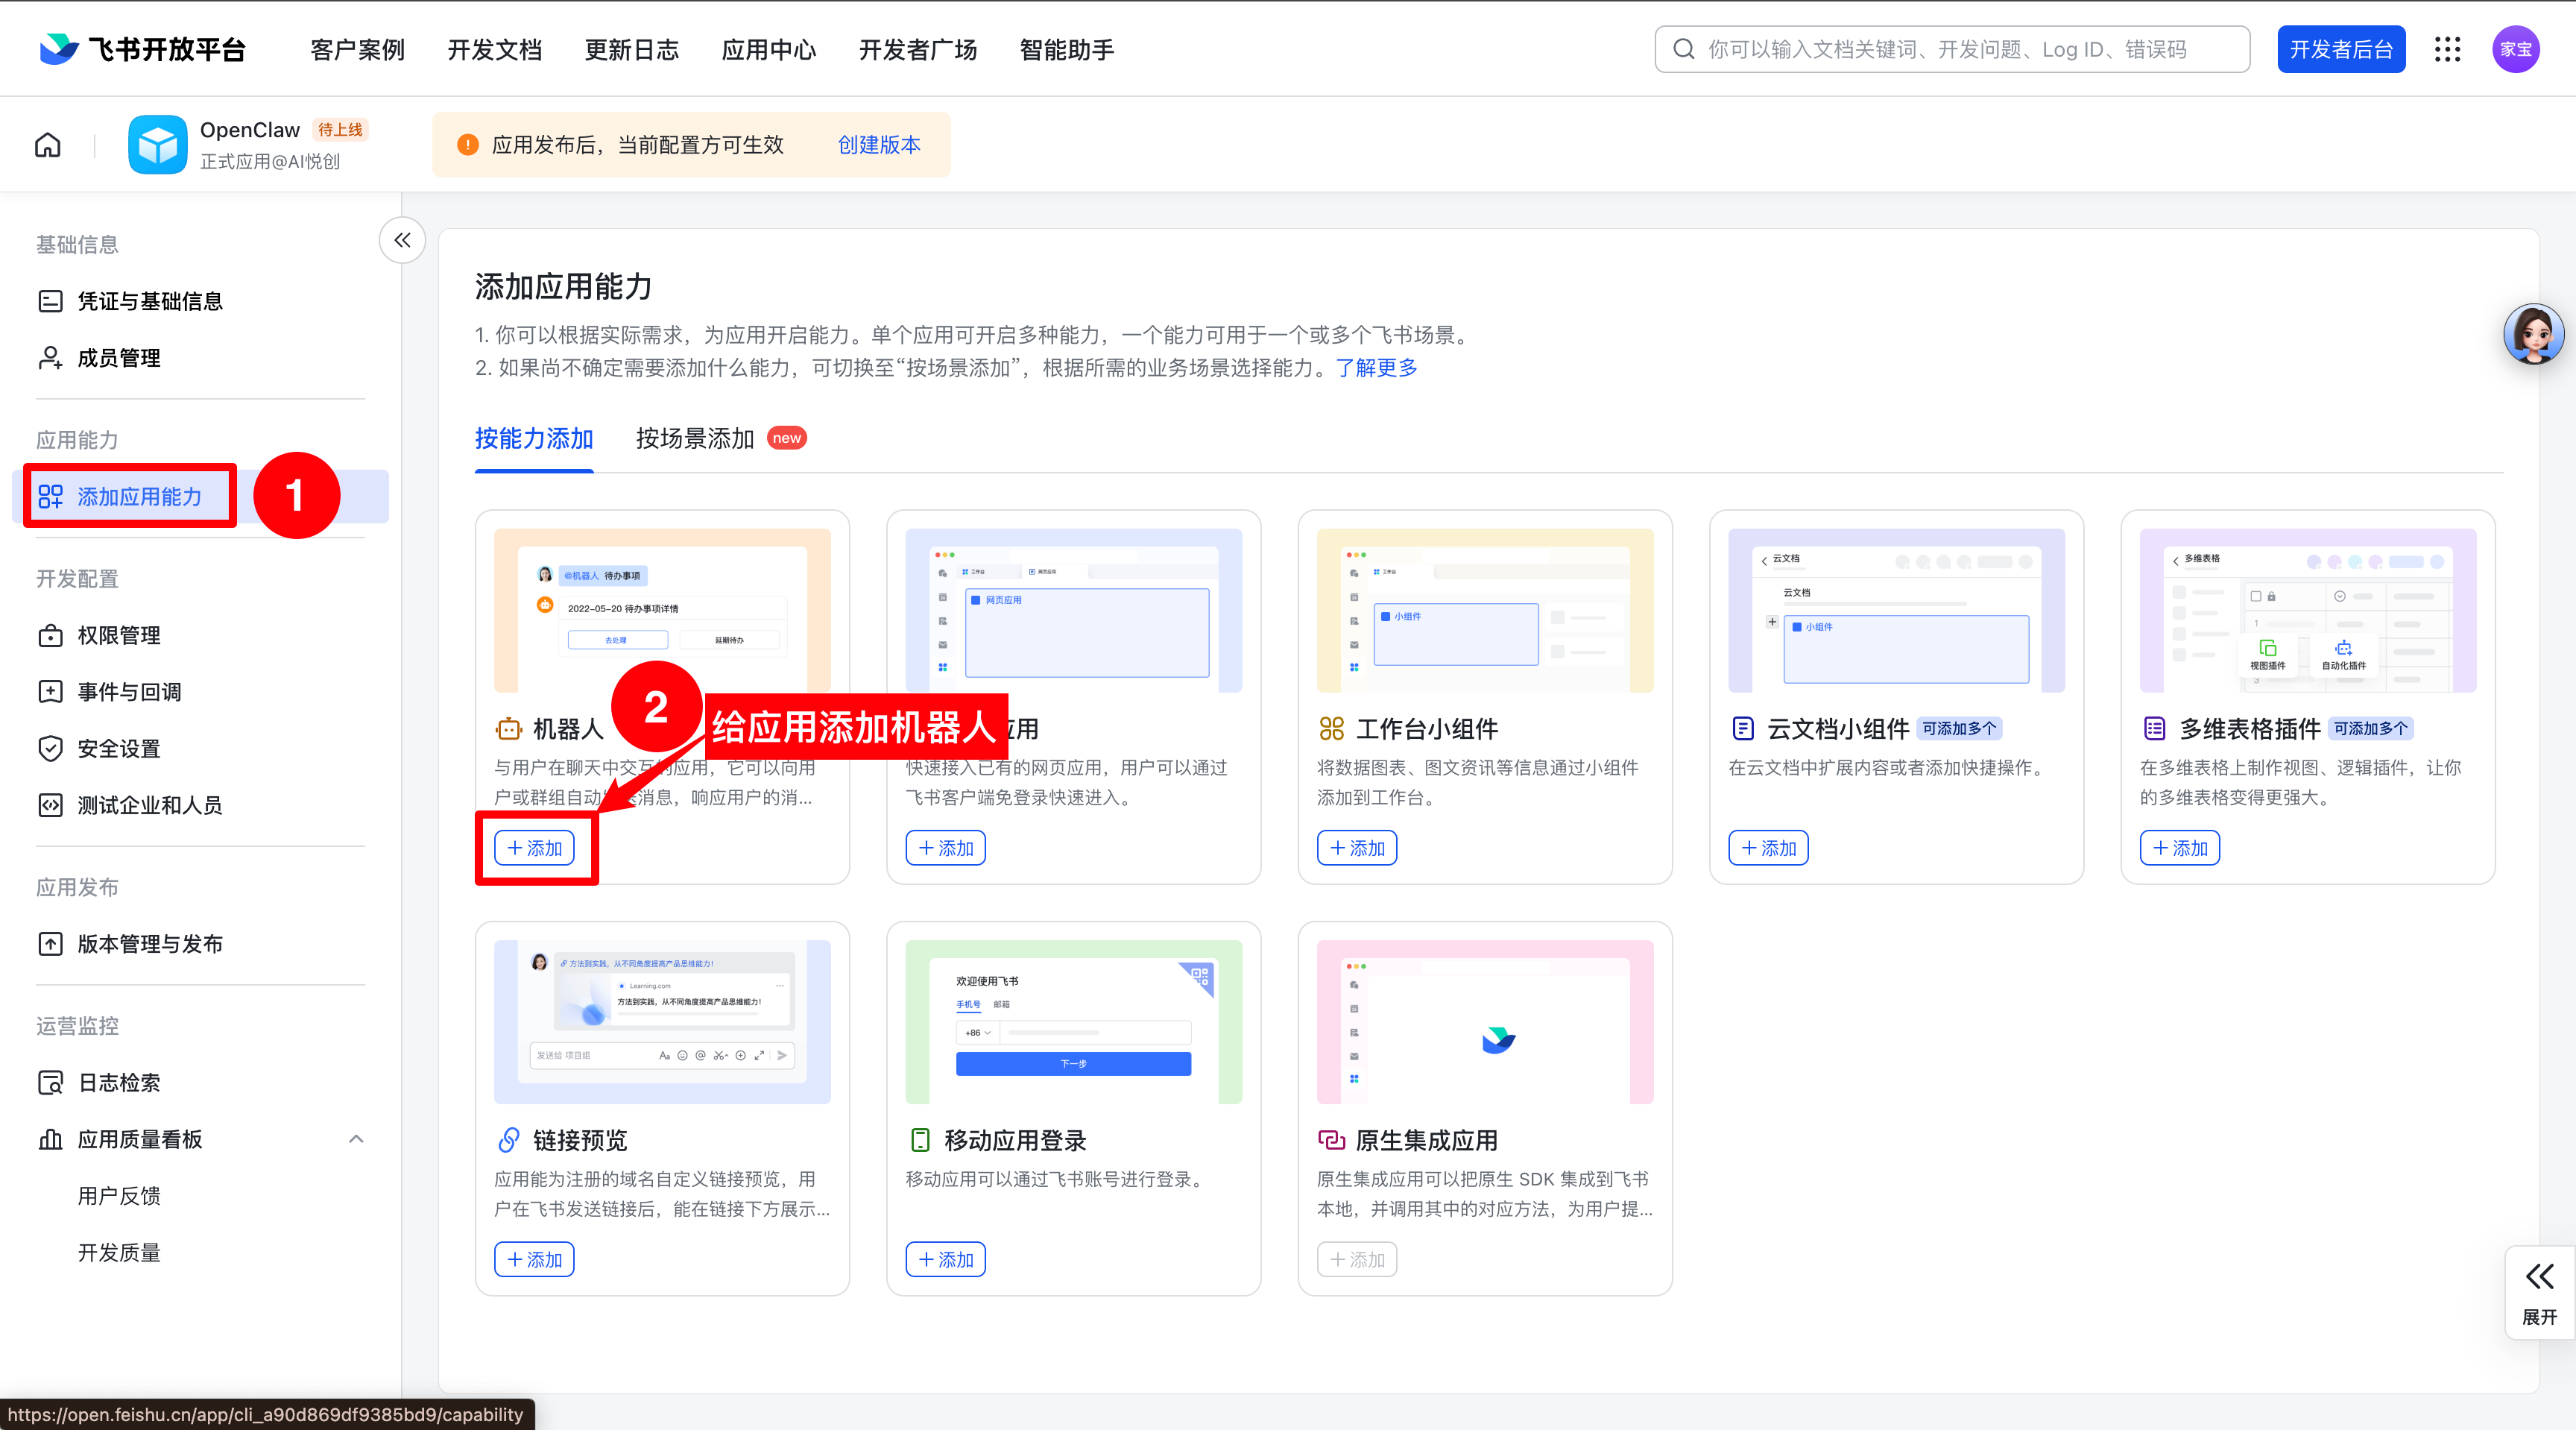
Task: Click the 家宝 user avatar
Action: [x=2516, y=49]
